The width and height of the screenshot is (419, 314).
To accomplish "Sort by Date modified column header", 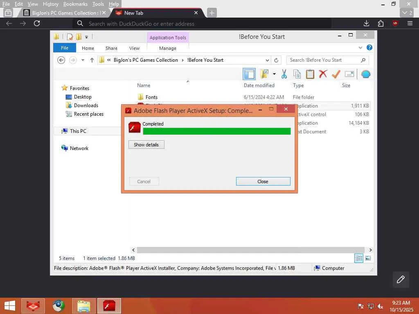I will 259,85.
